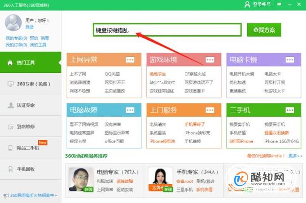Open the 我的专家(0) link
Viewport: 306px width, 203px height.
click(x=17, y=38)
